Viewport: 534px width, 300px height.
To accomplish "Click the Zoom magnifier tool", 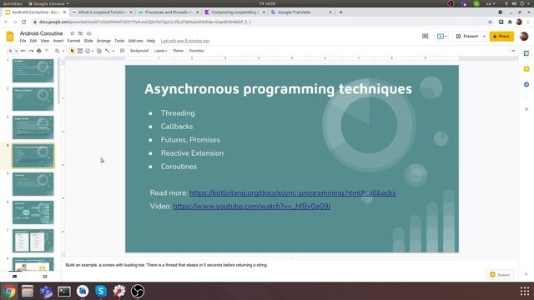I will click(58, 51).
